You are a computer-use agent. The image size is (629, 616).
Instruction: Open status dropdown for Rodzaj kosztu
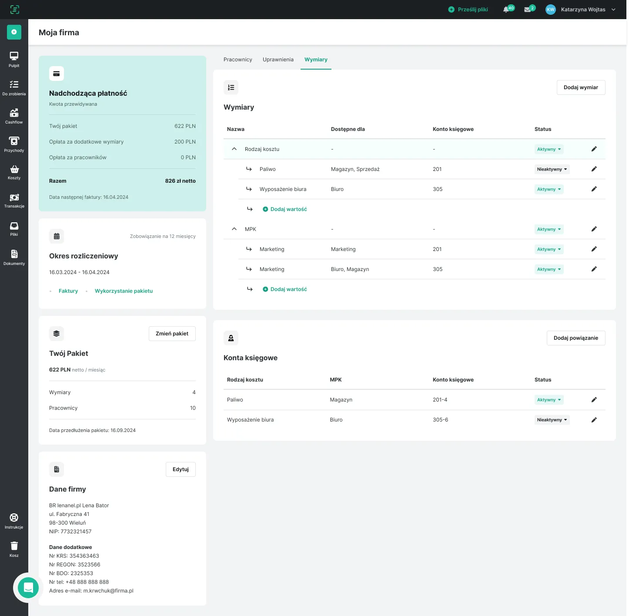(549, 149)
